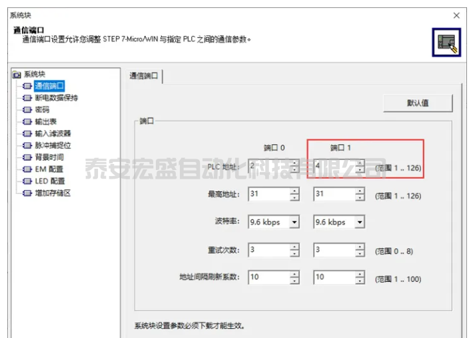Close the 系统块 dialog window
Image resolution: width=469 pixels, height=338 pixels.
[456, 15]
